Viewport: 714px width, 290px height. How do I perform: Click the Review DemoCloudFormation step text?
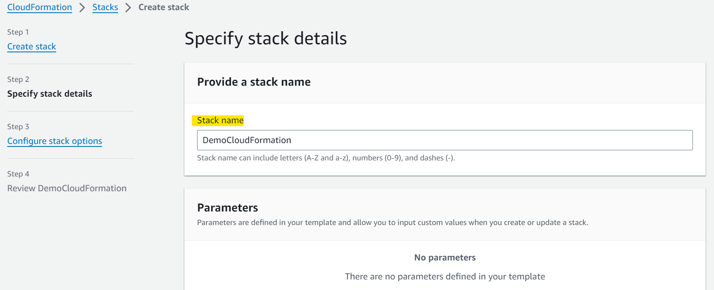coord(67,188)
